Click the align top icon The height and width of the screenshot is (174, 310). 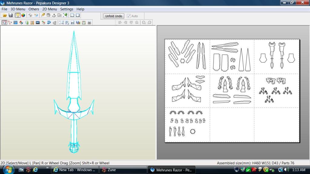pyautogui.click(x=131, y=22)
